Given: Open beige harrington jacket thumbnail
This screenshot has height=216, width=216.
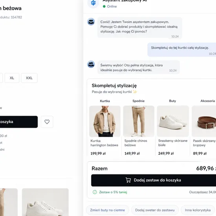Looking at the screenshot, I should [105, 121].
